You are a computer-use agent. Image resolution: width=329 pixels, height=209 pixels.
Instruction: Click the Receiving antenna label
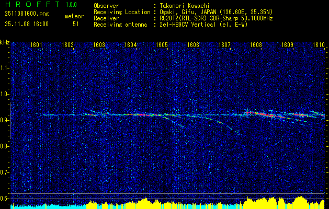(x=120, y=25)
